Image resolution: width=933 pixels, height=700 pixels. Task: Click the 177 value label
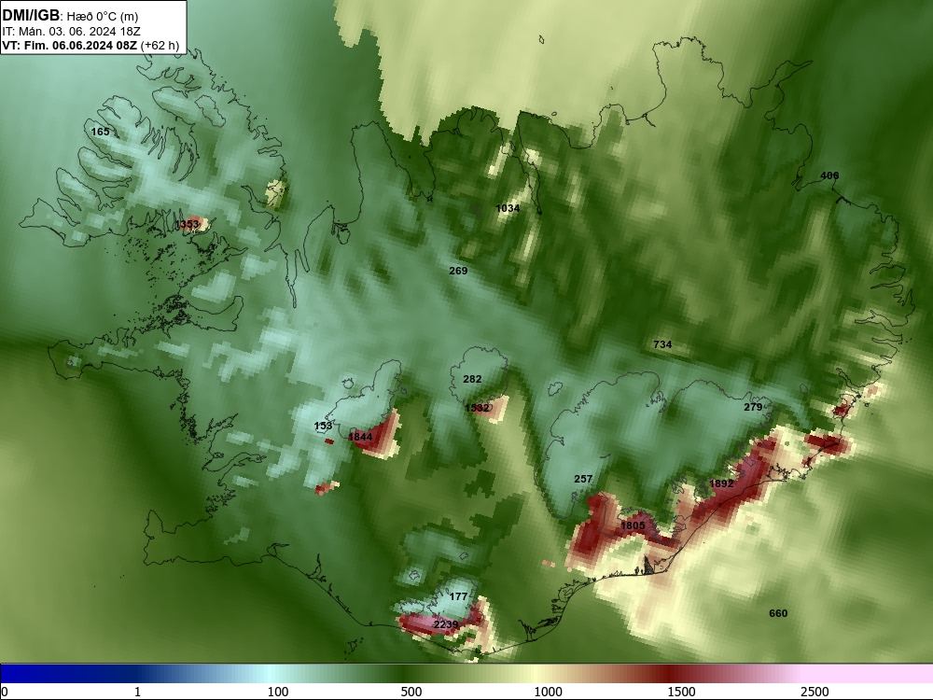458,596
